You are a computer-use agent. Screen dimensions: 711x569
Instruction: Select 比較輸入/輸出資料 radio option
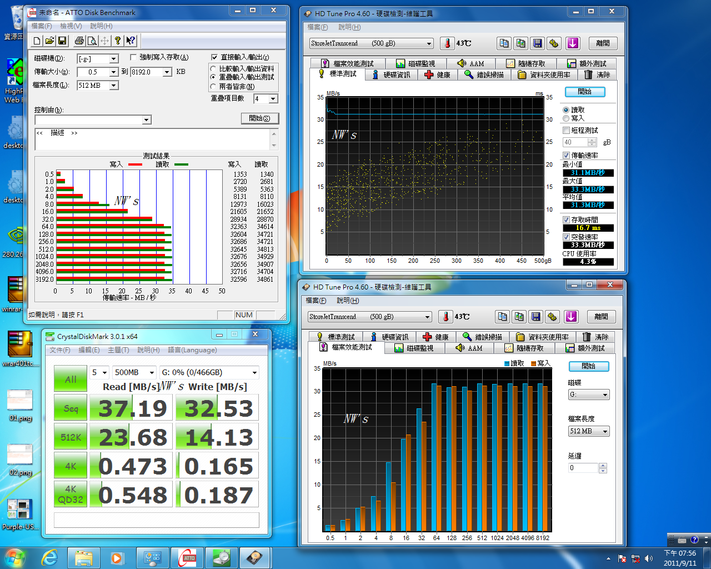coord(213,69)
